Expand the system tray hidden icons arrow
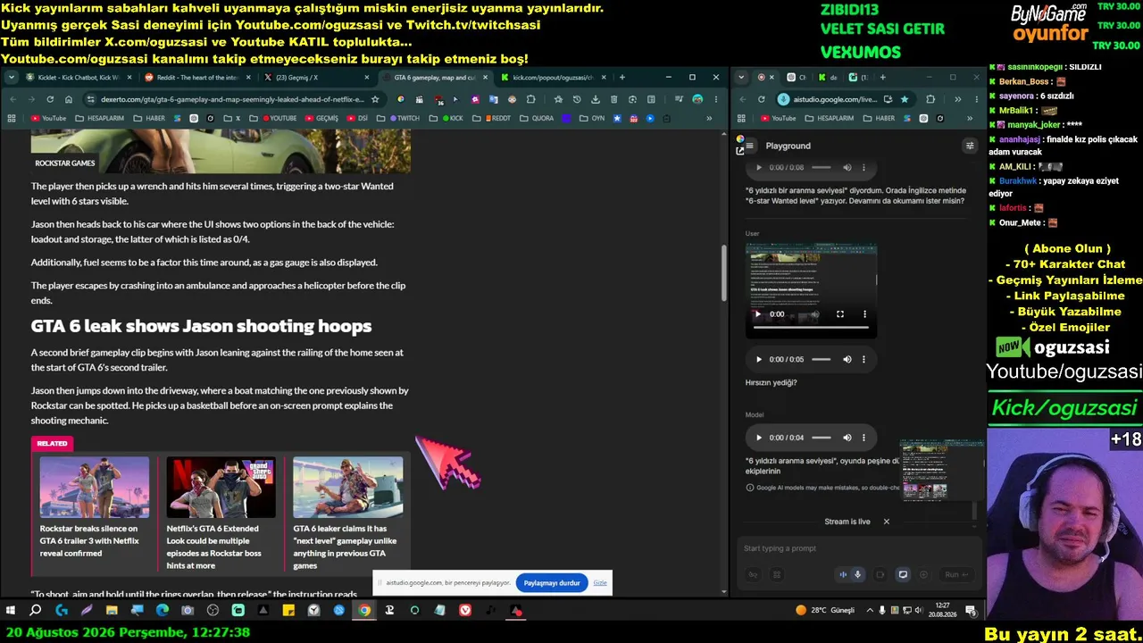Image resolution: width=1143 pixels, height=643 pixels. tap(870, 611)
